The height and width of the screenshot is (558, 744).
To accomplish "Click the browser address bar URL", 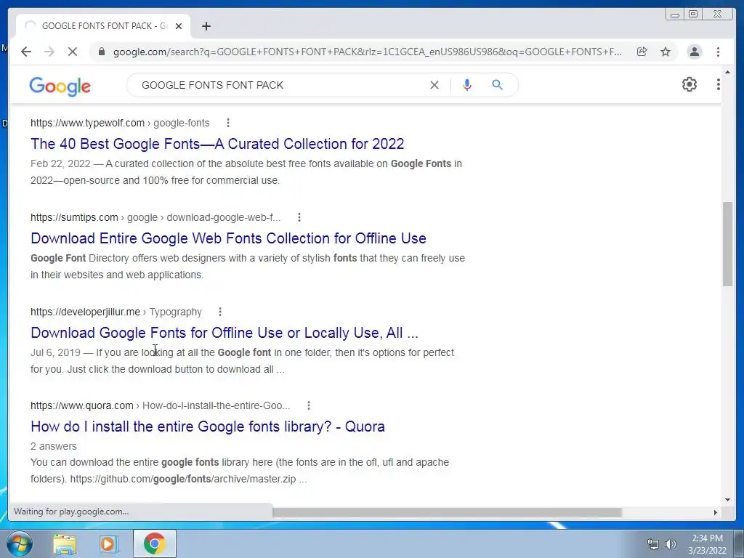I will tap(367, 52).
